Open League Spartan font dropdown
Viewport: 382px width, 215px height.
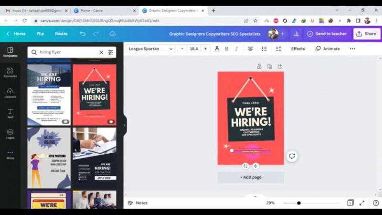pos(151,49)
